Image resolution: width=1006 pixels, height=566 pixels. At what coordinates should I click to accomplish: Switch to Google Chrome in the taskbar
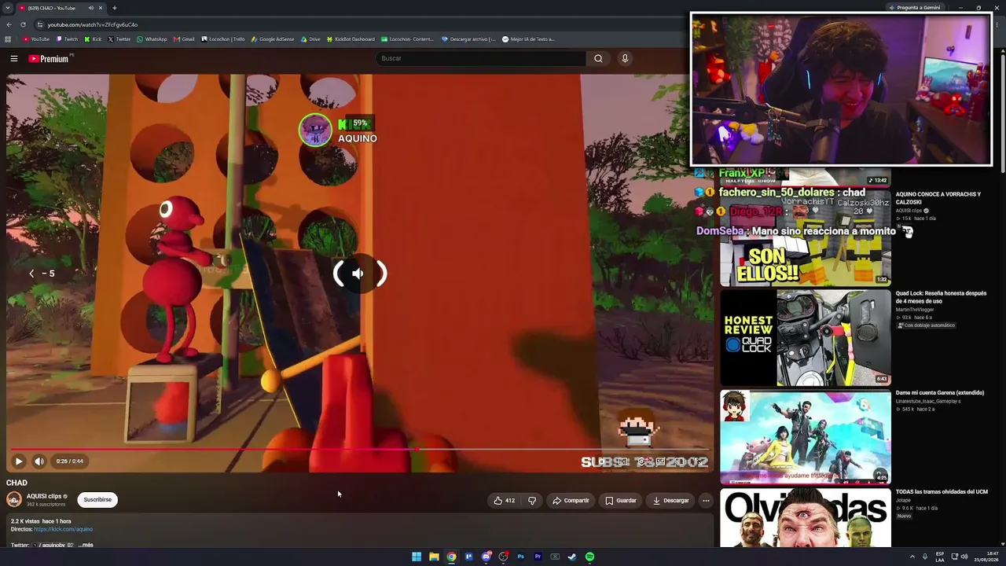tap(451, 557)
